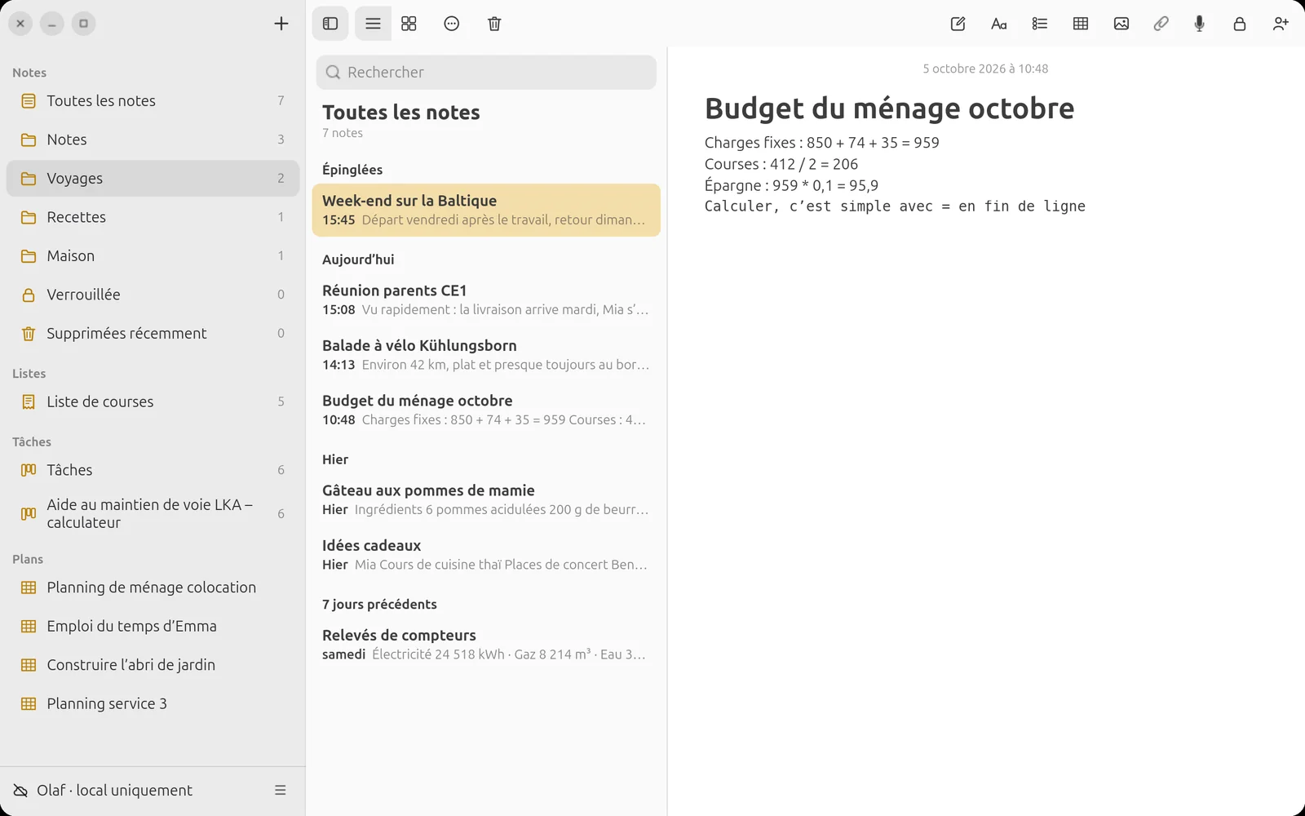Screen dimensions: 1305x816
Task: Open note Balade à vélo Kühlungsborn
Action: (x=486, y=354)
